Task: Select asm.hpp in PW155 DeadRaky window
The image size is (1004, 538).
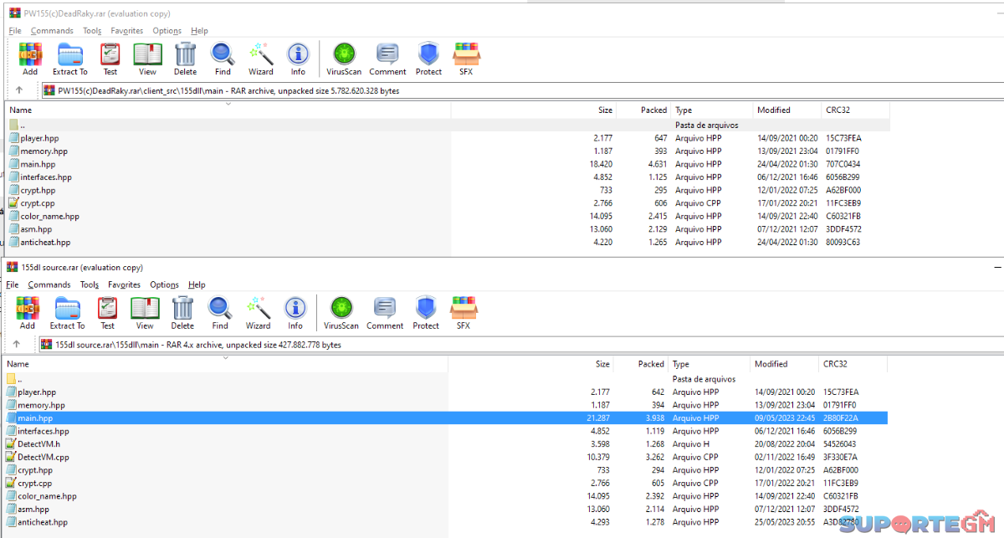Action: click(x=448, y=229)
